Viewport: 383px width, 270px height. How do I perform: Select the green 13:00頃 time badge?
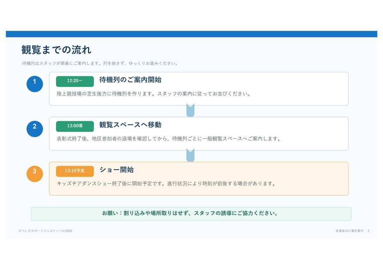75,126
